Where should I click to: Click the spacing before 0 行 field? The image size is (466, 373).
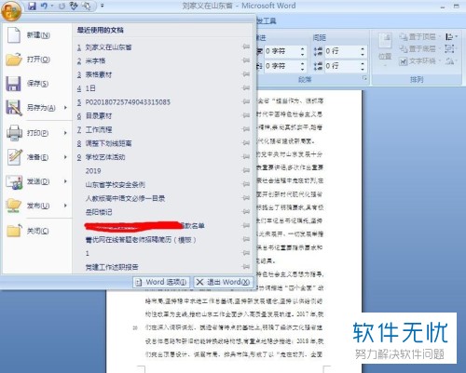(x=342, y=51)
